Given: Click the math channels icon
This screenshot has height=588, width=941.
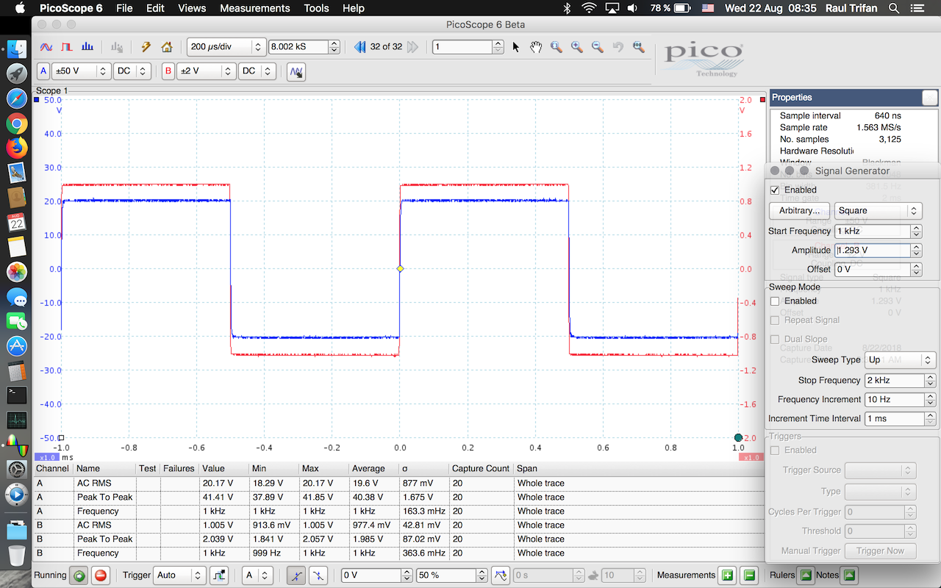Looking at the screenshot, I should tap(296, 72).
